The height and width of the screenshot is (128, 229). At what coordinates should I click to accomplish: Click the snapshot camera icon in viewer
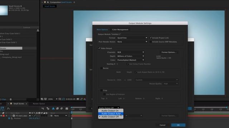pos(78,99)
